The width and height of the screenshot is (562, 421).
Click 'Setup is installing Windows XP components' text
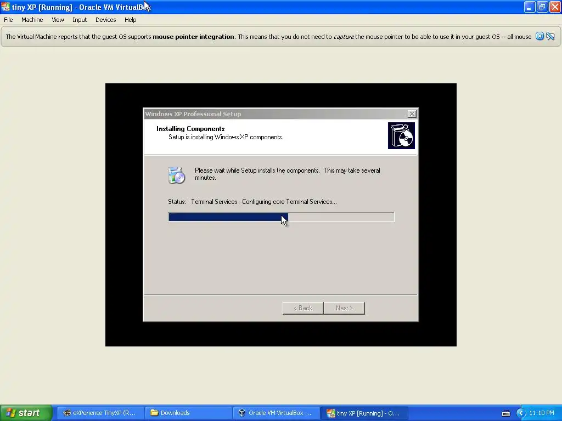pyautogui.click(x=226, y=137)
